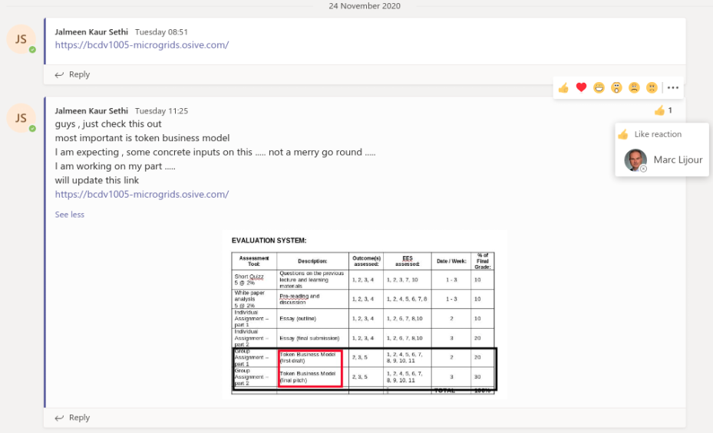Click sender name Jalmeen Kaur Sethi at 11:25
The image size is (713, 433).
pyautogui.click(x=92, y=111)
